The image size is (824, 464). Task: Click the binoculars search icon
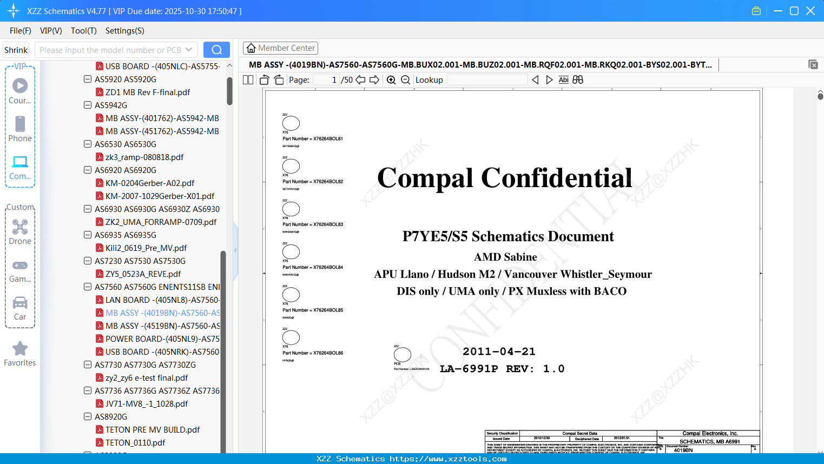click(578, 80)
